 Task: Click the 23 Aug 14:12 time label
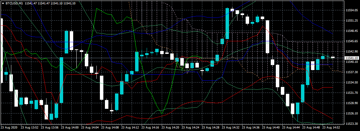click(129, 127)
